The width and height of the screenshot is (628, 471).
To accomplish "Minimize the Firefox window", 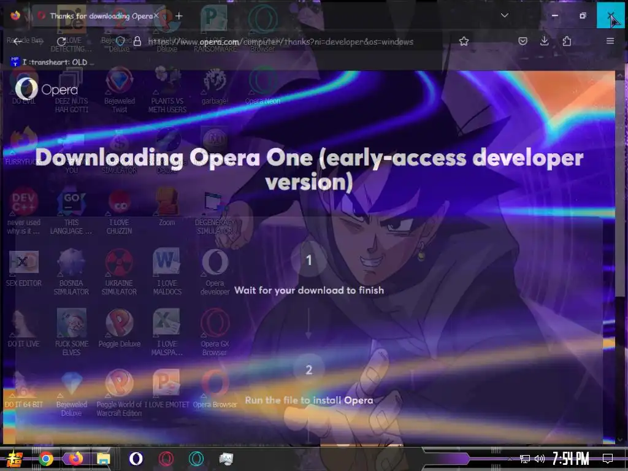I will pyautogui.click(x=554, y=15).
